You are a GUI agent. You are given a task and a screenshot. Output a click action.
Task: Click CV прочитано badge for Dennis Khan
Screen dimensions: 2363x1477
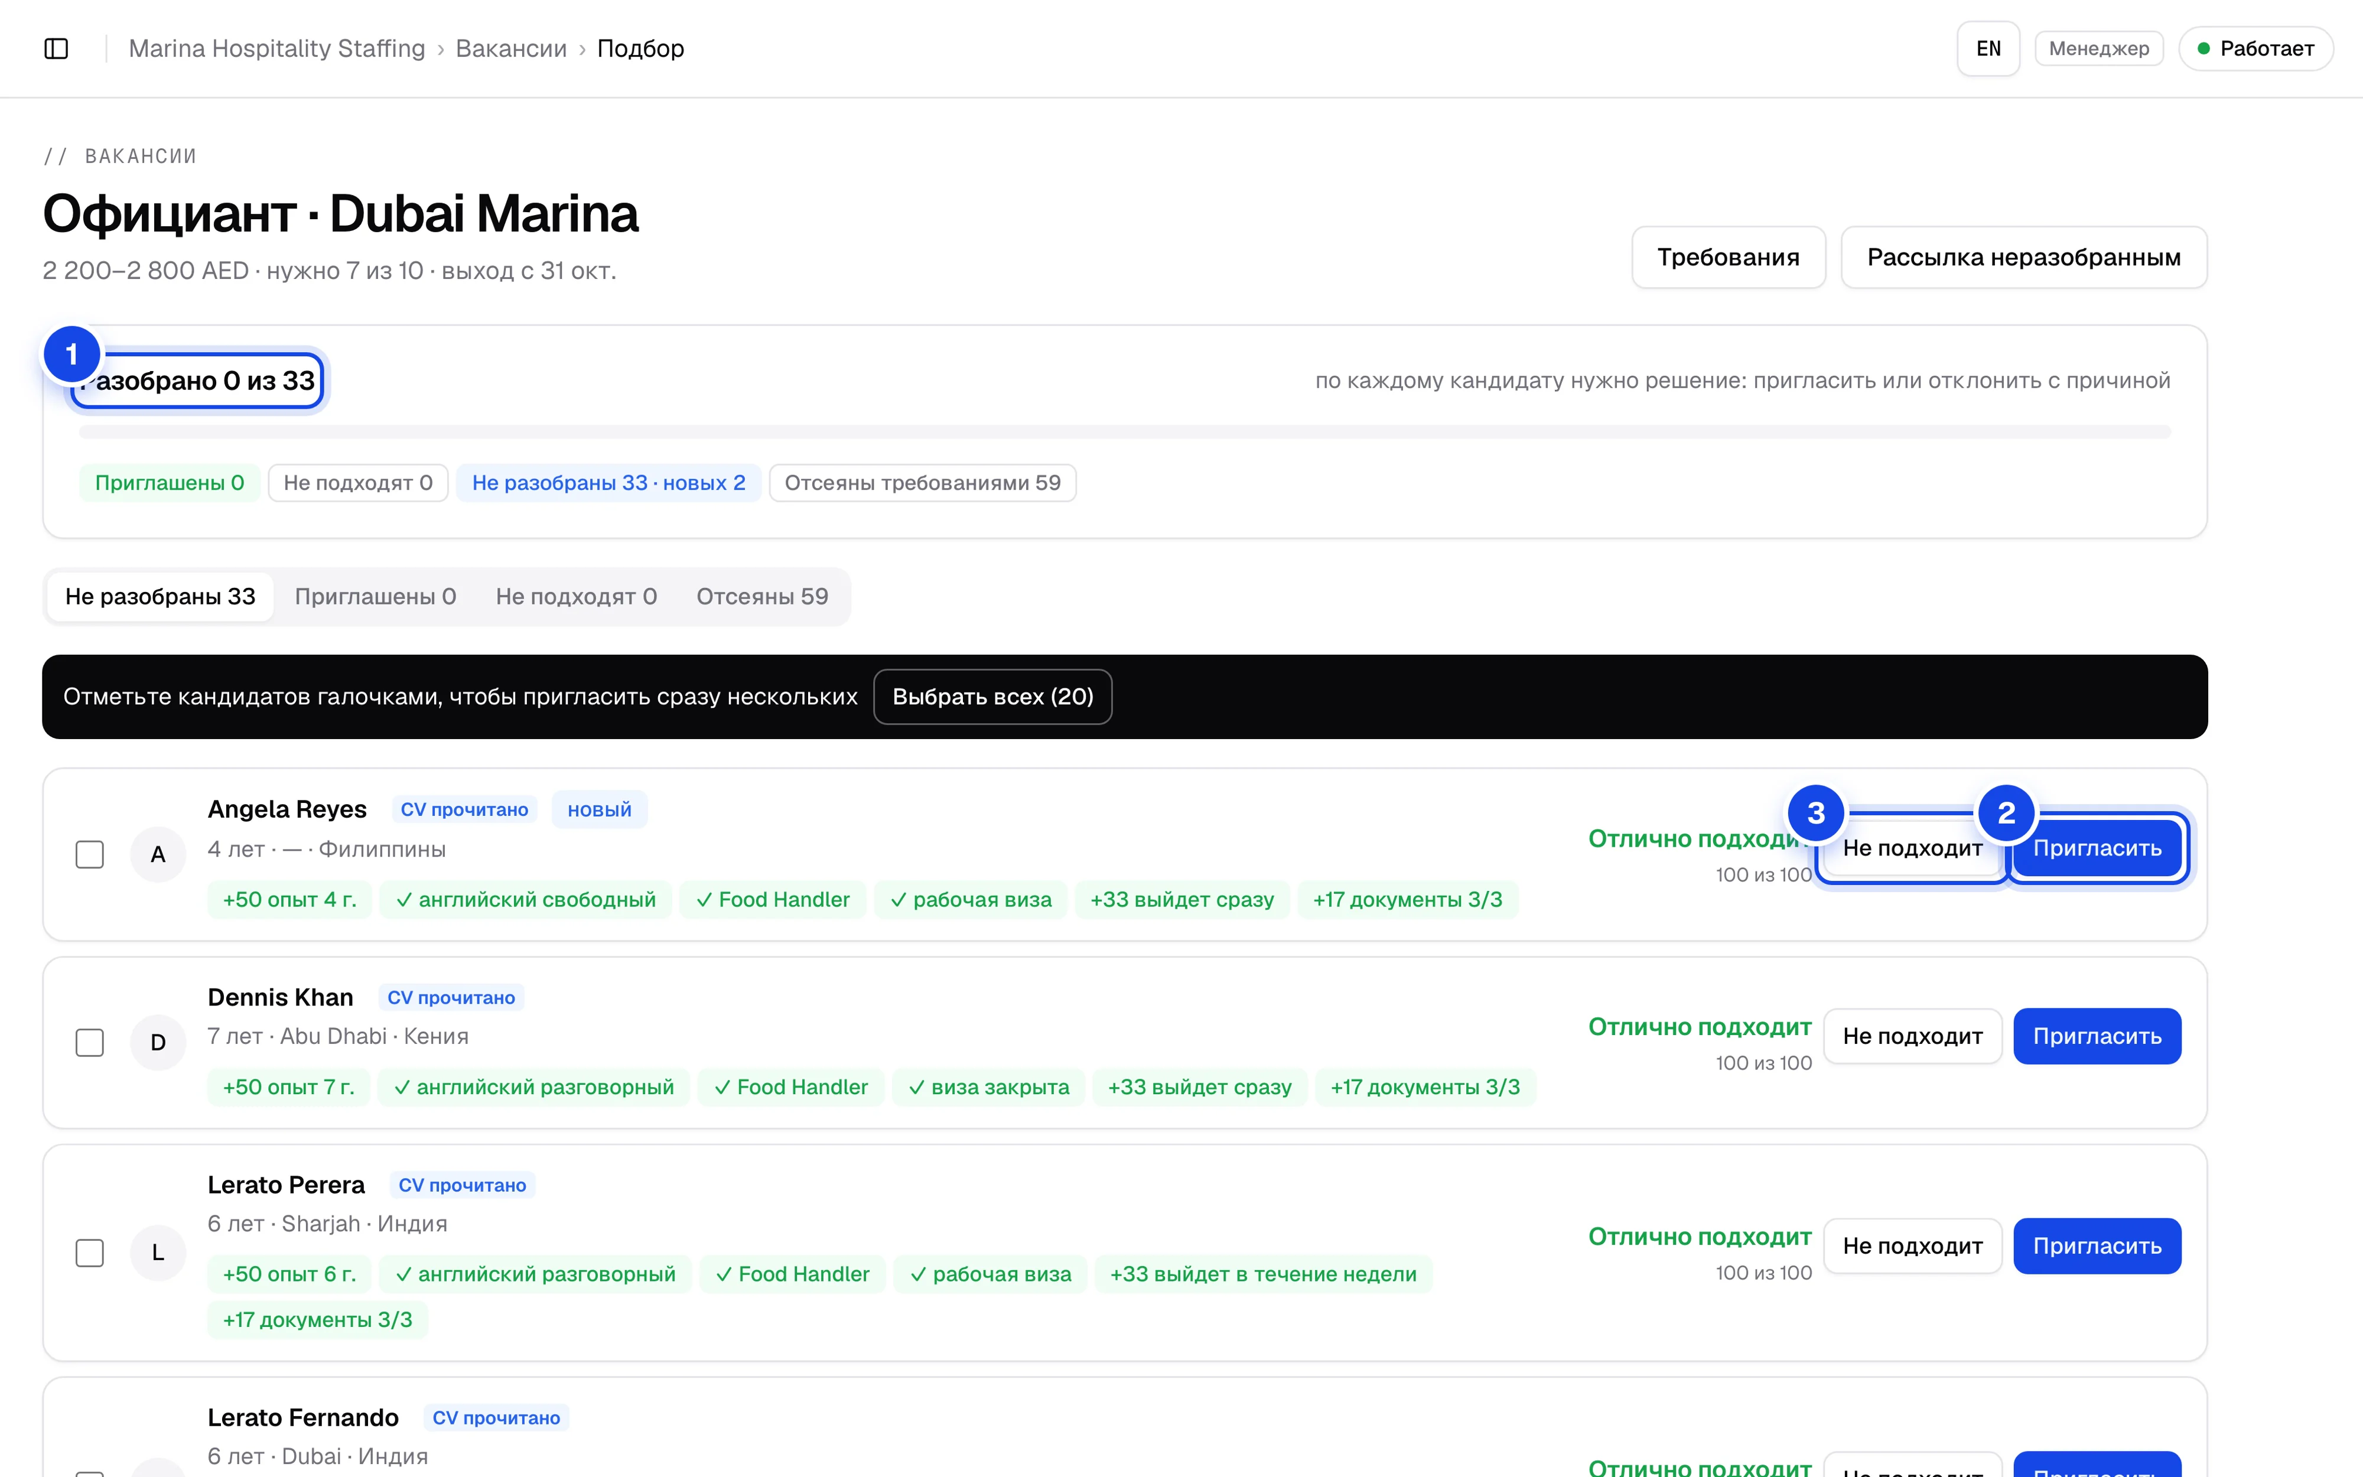[x=451, y=997]
